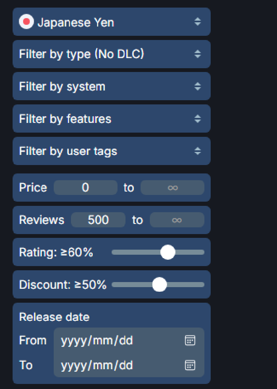The height and width of the screenshot is (389, 277).
Task: Open calendar picker for To date
Action: coord(190,365)
